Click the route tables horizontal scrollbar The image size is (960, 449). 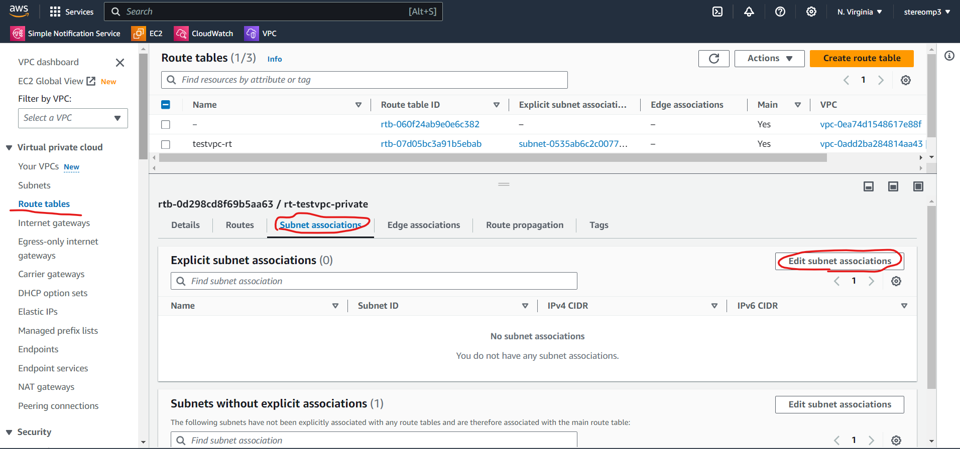[493, 158]
